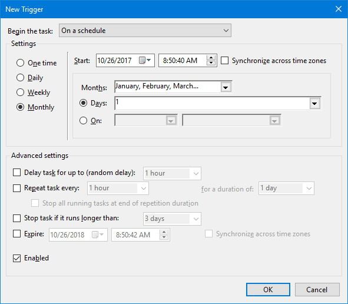This screenshot has width=348, height=304.
Task: Choose the Weekly schedule option
Action: pos(20,92)
